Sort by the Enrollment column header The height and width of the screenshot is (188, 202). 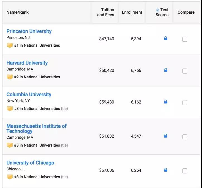tap(132, 12)
